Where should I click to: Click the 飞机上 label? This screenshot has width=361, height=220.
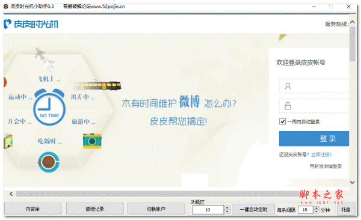click(49, 79)
